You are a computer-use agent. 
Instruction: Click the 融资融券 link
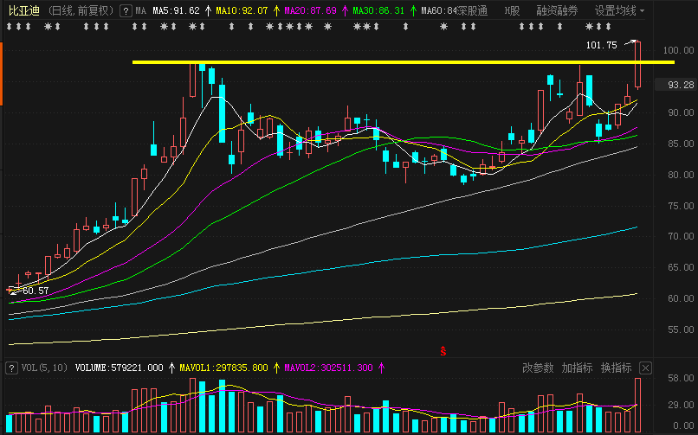point(557,10)
